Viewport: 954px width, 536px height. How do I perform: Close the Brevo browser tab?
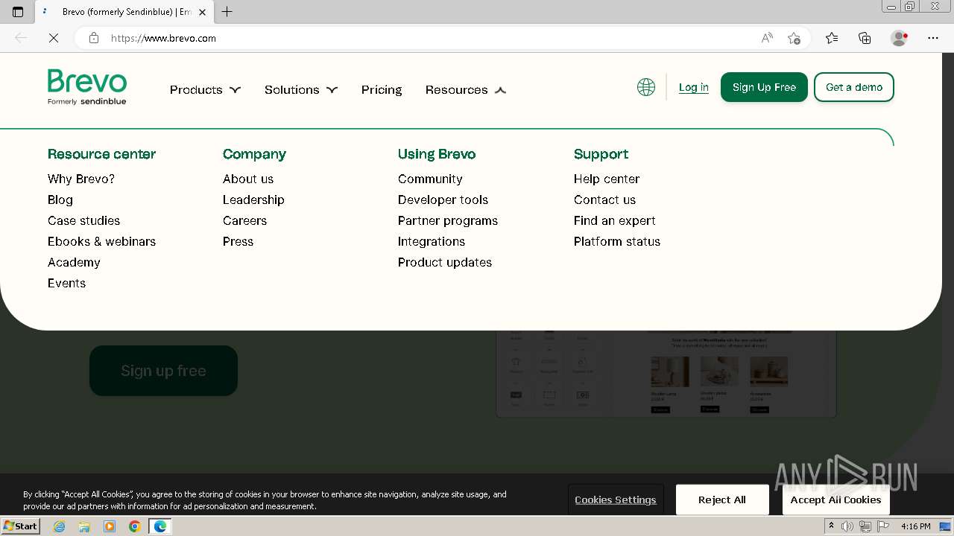point(202,12)
